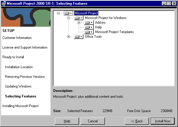Go back with the << Back button
The height and width of the screenshot is (127, 178).
pos(137,121)
